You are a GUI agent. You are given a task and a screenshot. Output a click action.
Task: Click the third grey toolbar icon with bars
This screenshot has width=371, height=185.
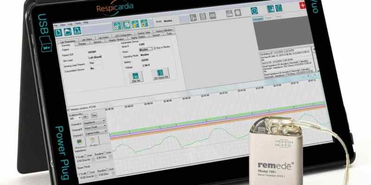click(x=212, y=16)
